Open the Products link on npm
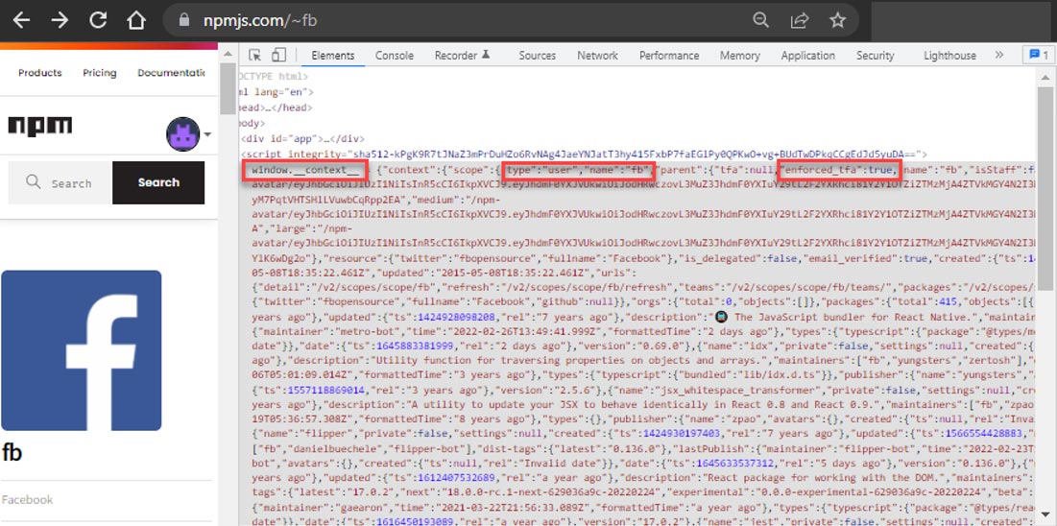This screenshot has height=526, width=1057. (39, 73)
